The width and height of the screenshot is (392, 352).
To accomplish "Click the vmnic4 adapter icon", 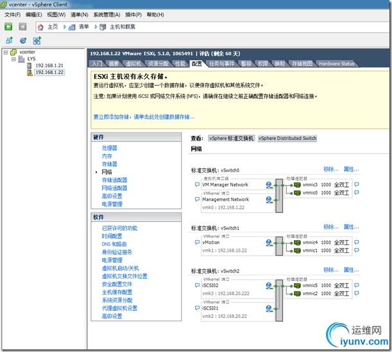I will (x=297, y=243).
